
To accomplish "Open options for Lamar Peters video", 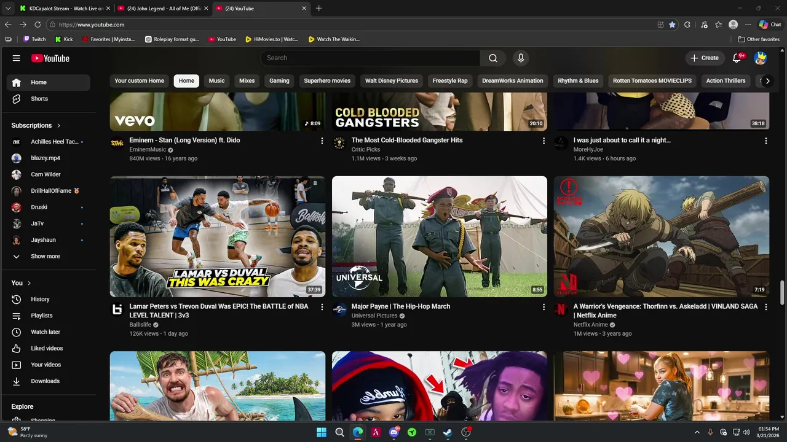I will point(322,306).
